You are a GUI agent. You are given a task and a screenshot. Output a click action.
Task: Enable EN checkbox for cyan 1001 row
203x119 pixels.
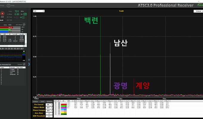point(59,109)
